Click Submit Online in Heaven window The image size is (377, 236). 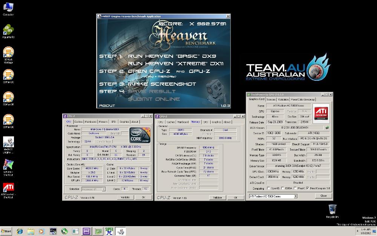point(154,99)
